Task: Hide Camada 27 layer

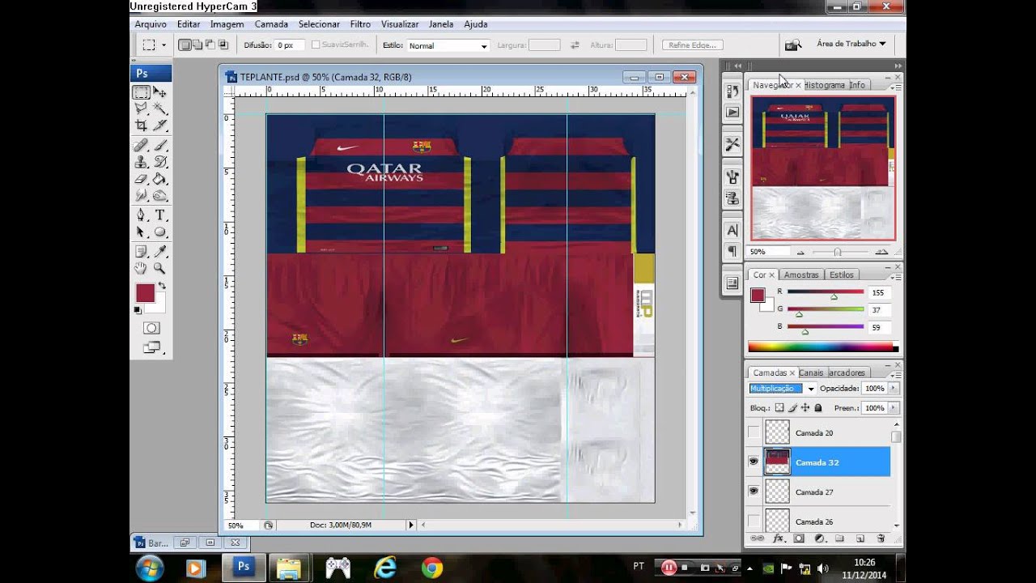Action: tap(754, 492)
